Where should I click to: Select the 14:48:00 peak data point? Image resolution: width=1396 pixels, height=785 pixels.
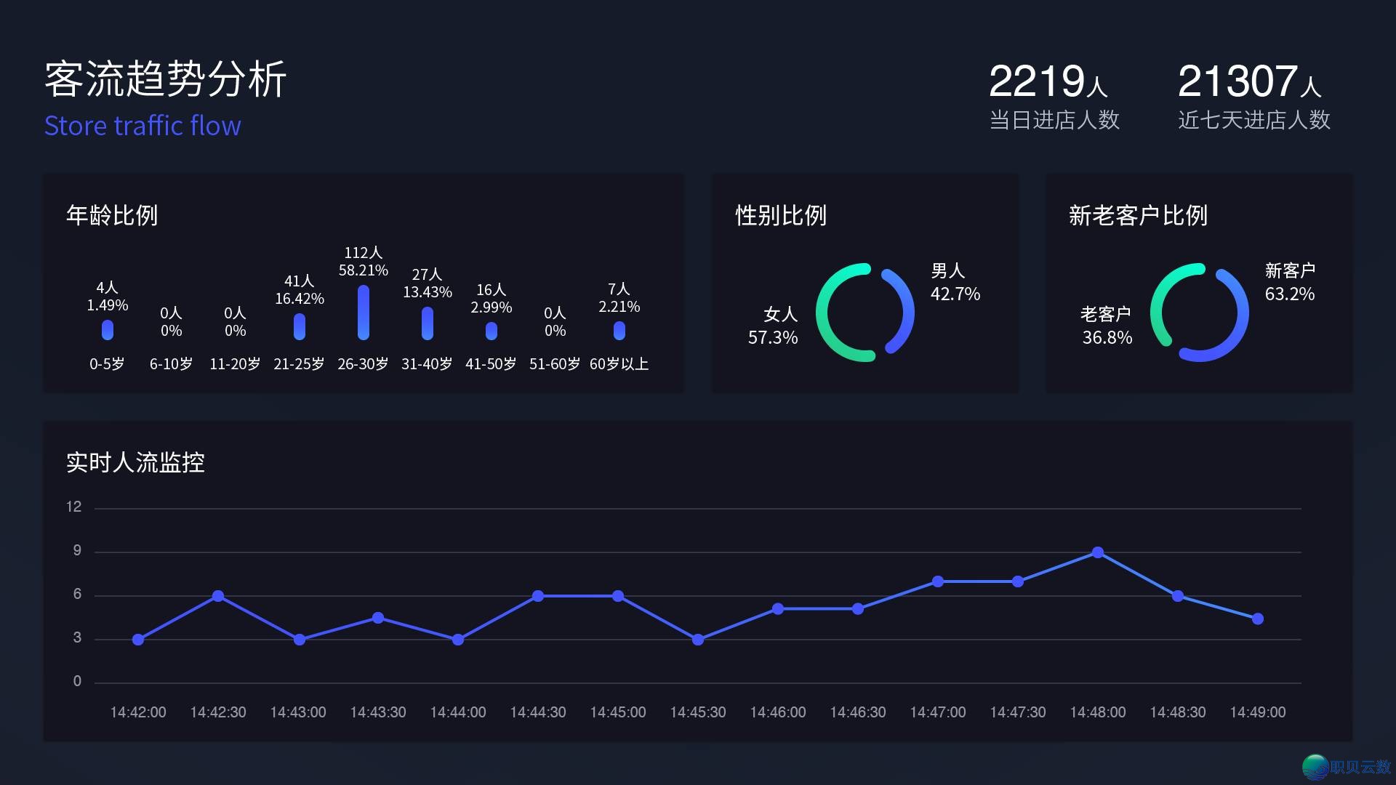[x=1098, y=552]
